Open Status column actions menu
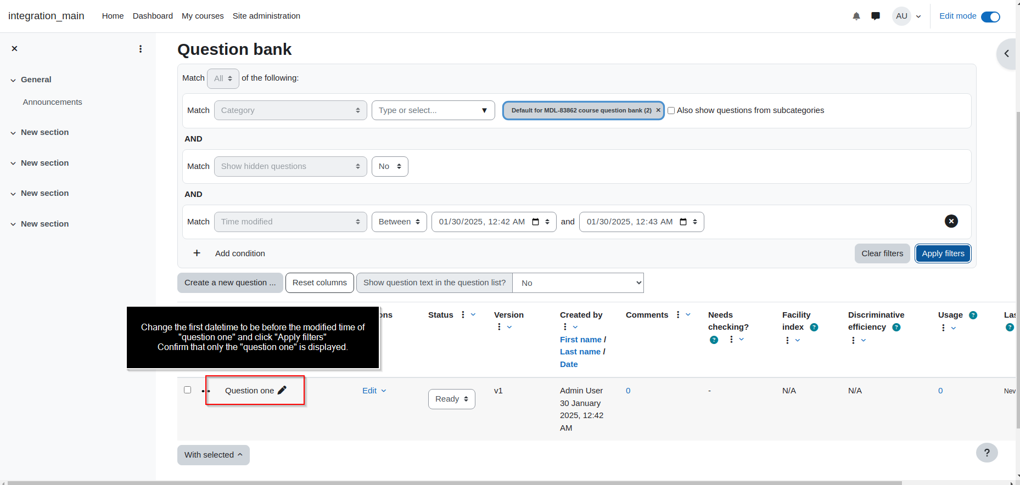The image size is (1020, 485). point(463,314)
